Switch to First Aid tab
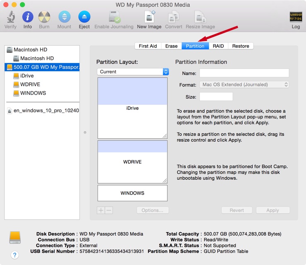This screenshot has height=265, width=306. click(148, 46)
